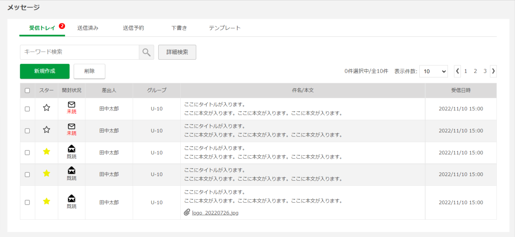Viewport: 515px width, 237px height.
Task: Check the box for the first unread message
Action: click(x=28, y=109)
